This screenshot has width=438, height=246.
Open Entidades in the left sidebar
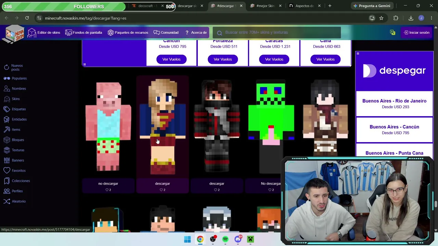[x=15, y=119]
